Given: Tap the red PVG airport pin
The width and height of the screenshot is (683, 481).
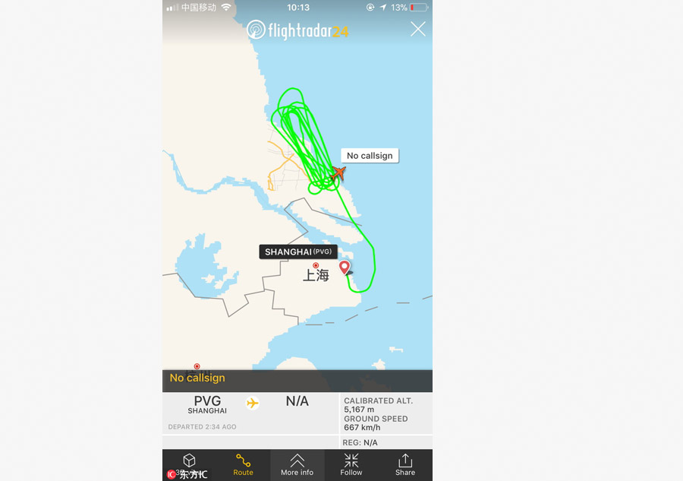Looking at the screenshot, I should (x=344, y=267).
